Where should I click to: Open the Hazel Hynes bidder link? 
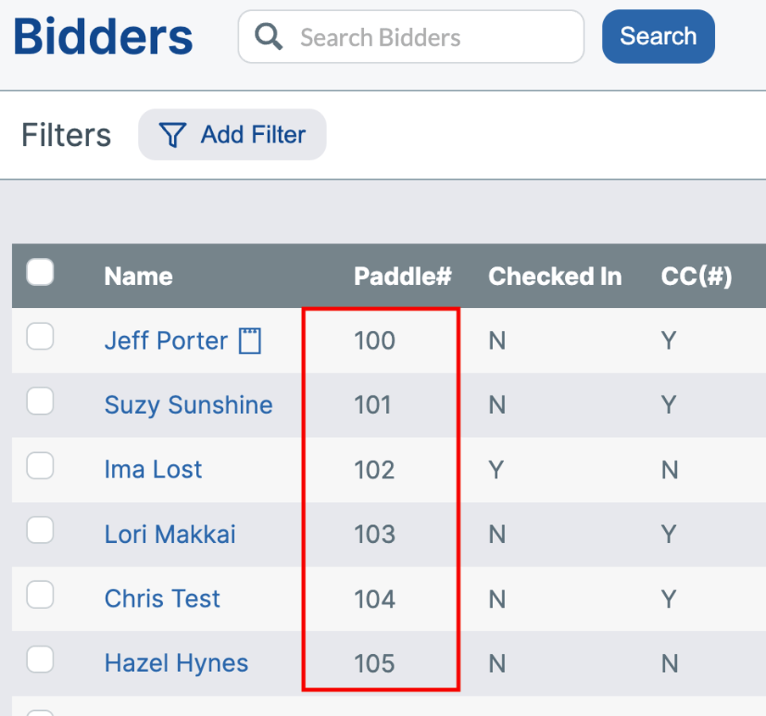[176, 663]
